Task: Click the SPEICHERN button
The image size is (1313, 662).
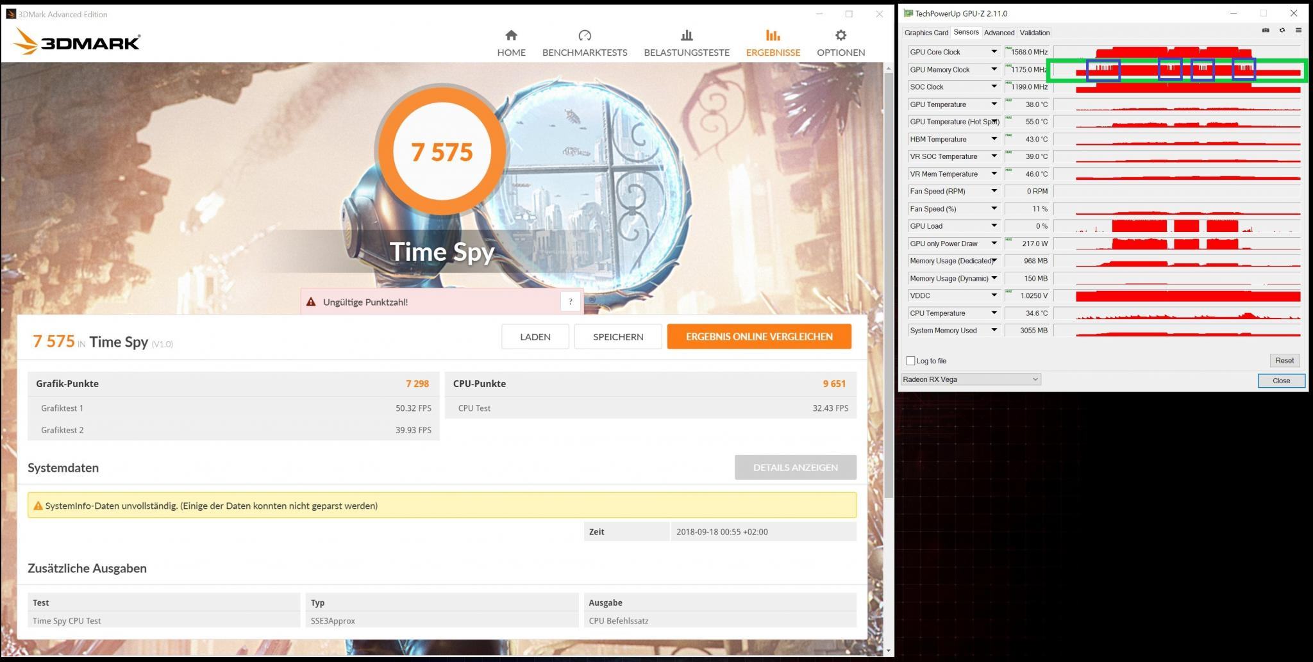Action: [x=618, y=336]
